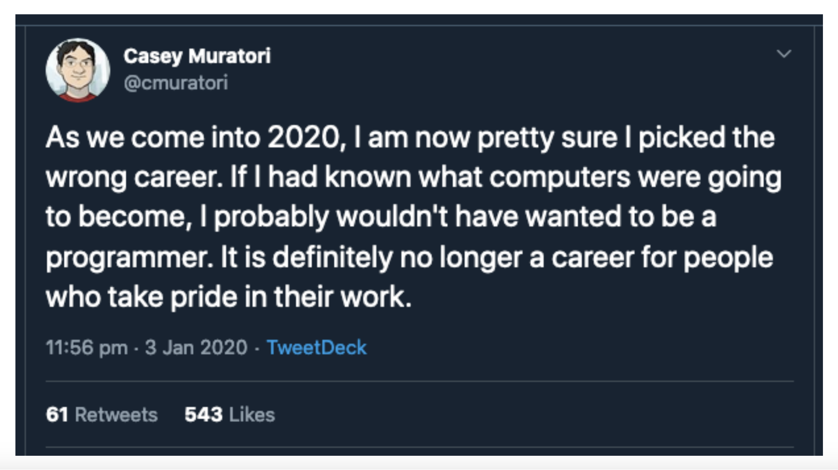Viewport: 838px width, 470px height.
Task: Click the word "wrong" in the tweet
Action: 86,178
